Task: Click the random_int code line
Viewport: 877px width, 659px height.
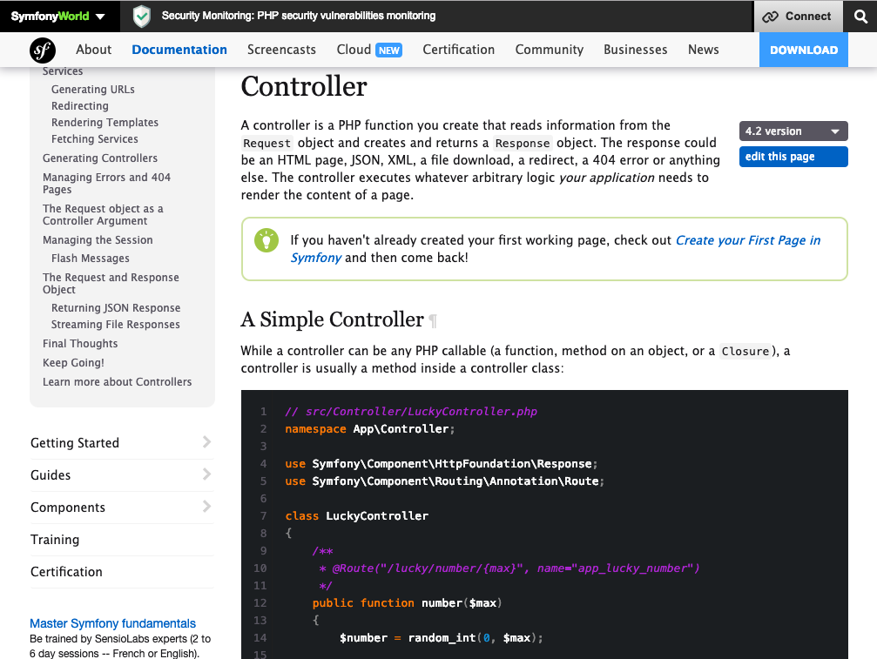Action: click(x=441, y=638)
